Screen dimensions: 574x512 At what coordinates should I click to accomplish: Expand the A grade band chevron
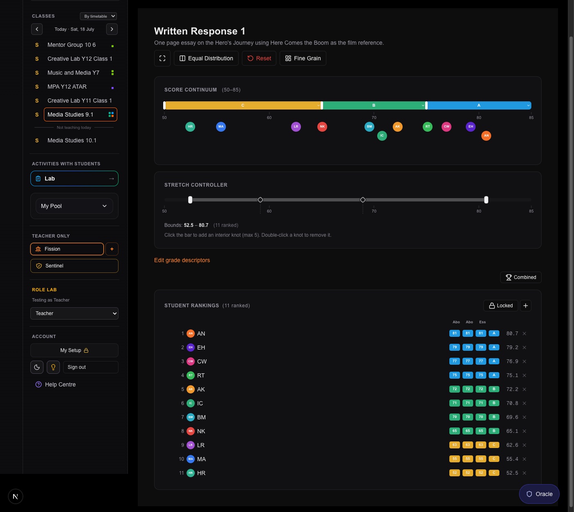[528, 106]
